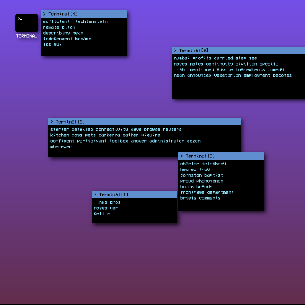Click the word 'kitchen' in Terminal[2]
Image resolution: width=305 pixels, height=305 pixels.
coord(59,135)
